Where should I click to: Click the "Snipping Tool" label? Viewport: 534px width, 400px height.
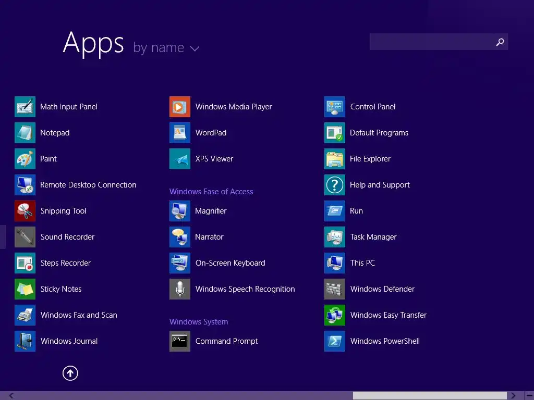63,211
